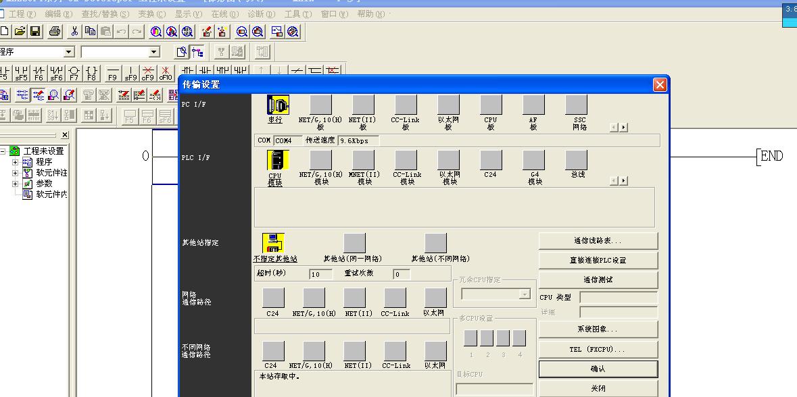Select the 串行 serial icon in PC I/F

[277, 105]
